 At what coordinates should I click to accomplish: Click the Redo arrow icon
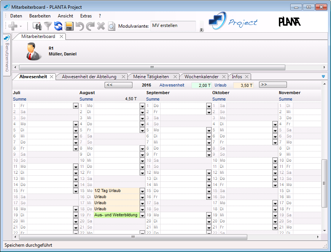tap(90, 26)
